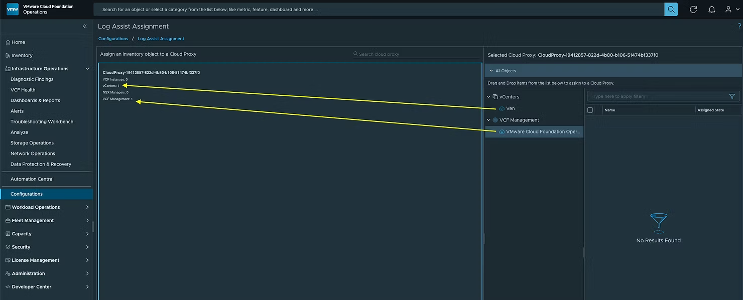Collapse the VCF Management tree node
The height and width of the screenshot is (300, 743).
point(489,120)
